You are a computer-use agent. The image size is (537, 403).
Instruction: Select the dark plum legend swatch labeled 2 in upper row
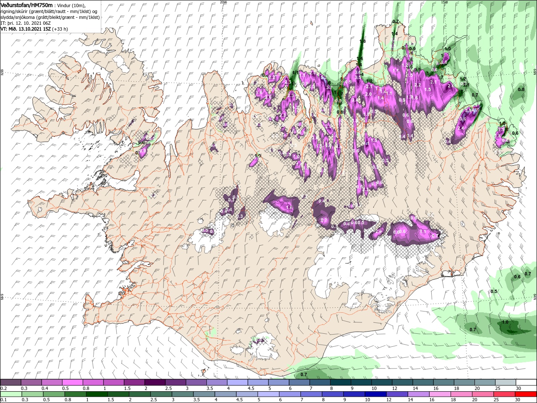point(155,382)
